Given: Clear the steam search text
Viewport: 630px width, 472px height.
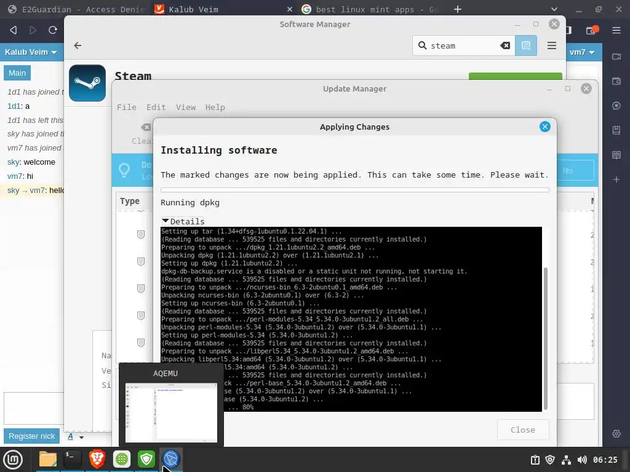Looking at the screenshot, I should pyautogui.click(x=505, y=45).
